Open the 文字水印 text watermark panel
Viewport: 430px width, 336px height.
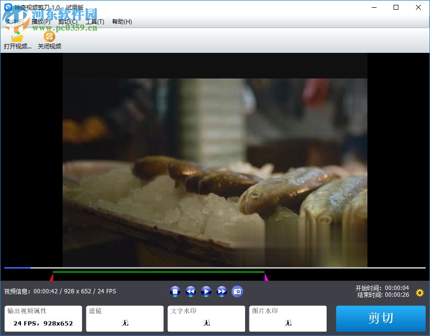[206, 319]
